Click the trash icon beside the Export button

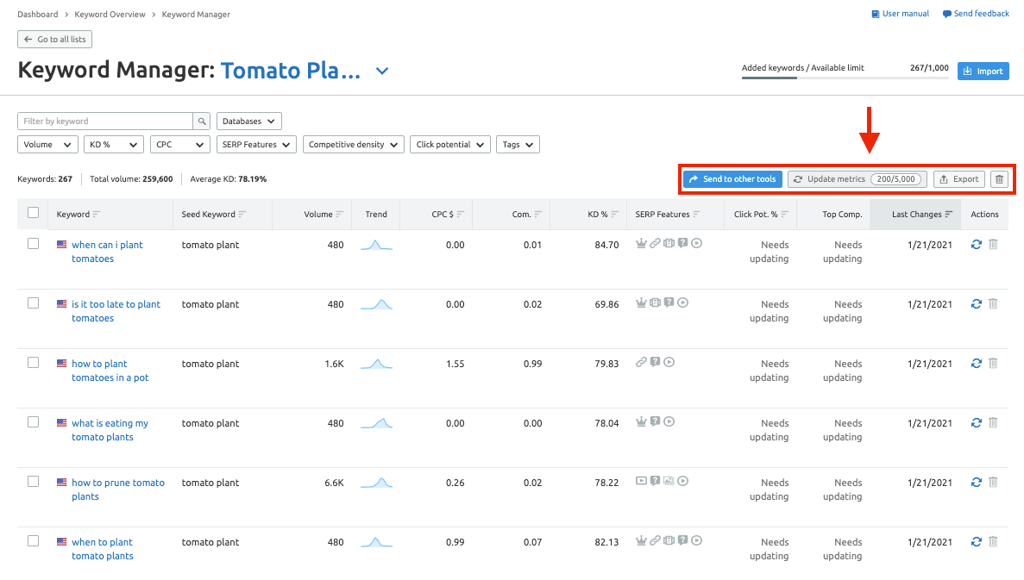tap(999, 179)
